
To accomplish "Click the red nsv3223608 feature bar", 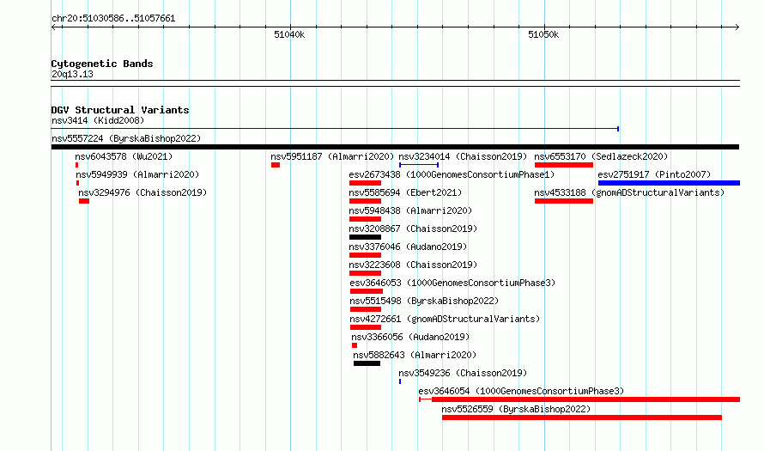I will coord(365,273).
